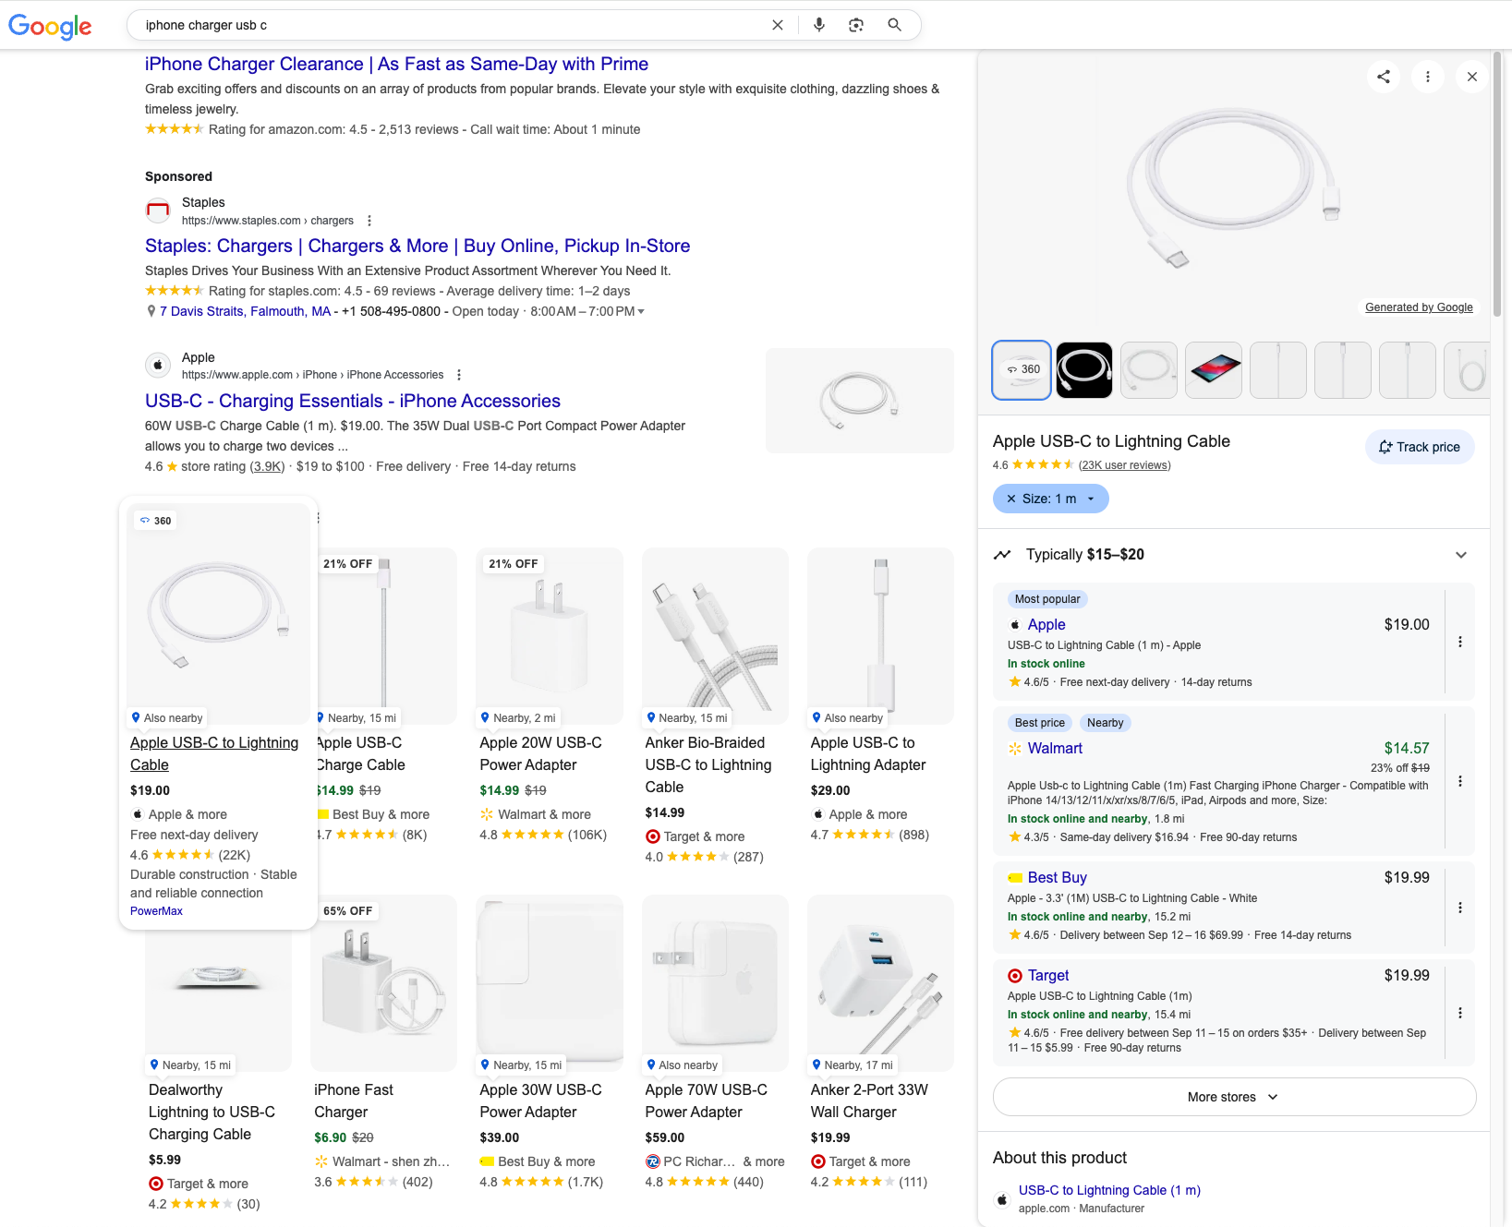Click Track price button
Image resolution: width=1512 pixels, height=1227 pixels.
pyautogui.click(x=1420, y=447)
